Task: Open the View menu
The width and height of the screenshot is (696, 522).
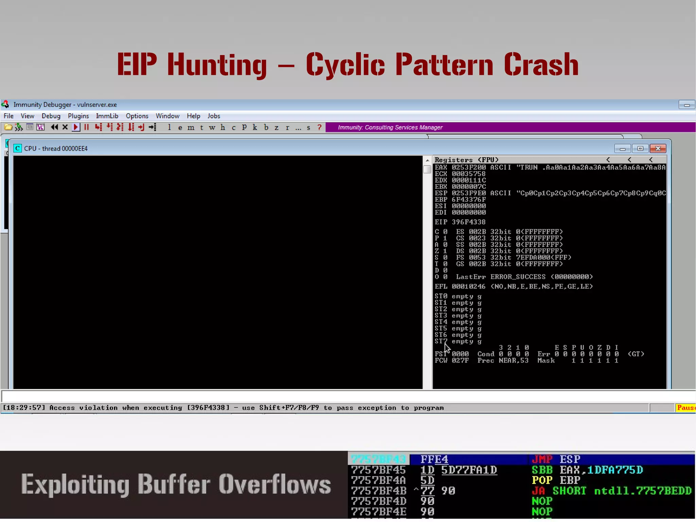Action: (28, 116)
